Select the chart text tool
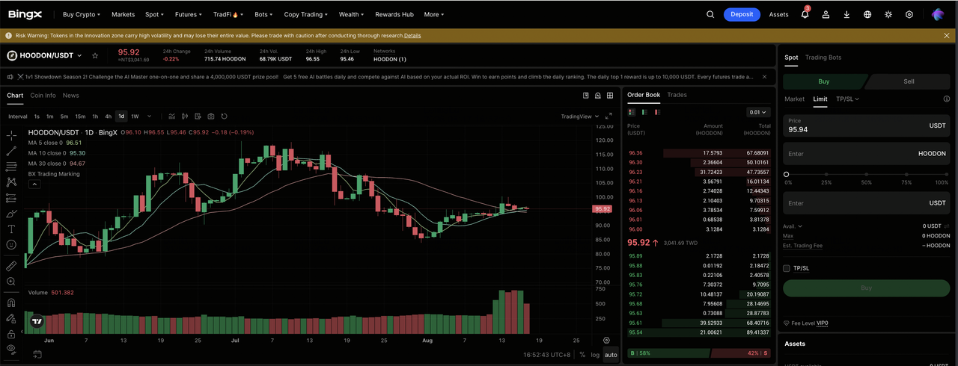 11,229
